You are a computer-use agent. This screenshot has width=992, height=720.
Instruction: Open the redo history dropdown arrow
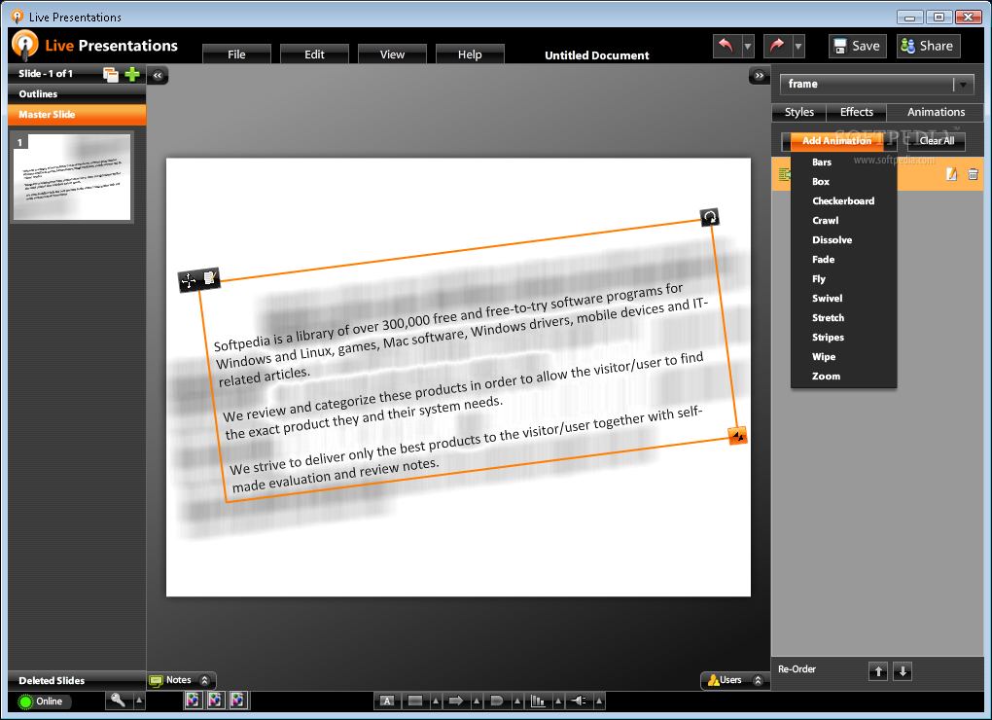pyautogui.click(x=798, y=46)
